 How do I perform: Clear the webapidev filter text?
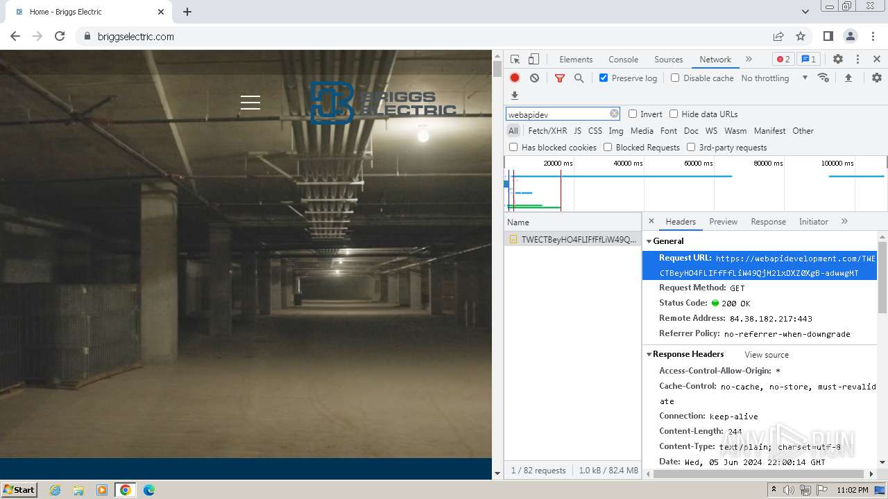point(614,114)
